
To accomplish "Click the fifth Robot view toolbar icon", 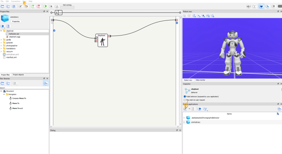I will click(x=203, y=16).
